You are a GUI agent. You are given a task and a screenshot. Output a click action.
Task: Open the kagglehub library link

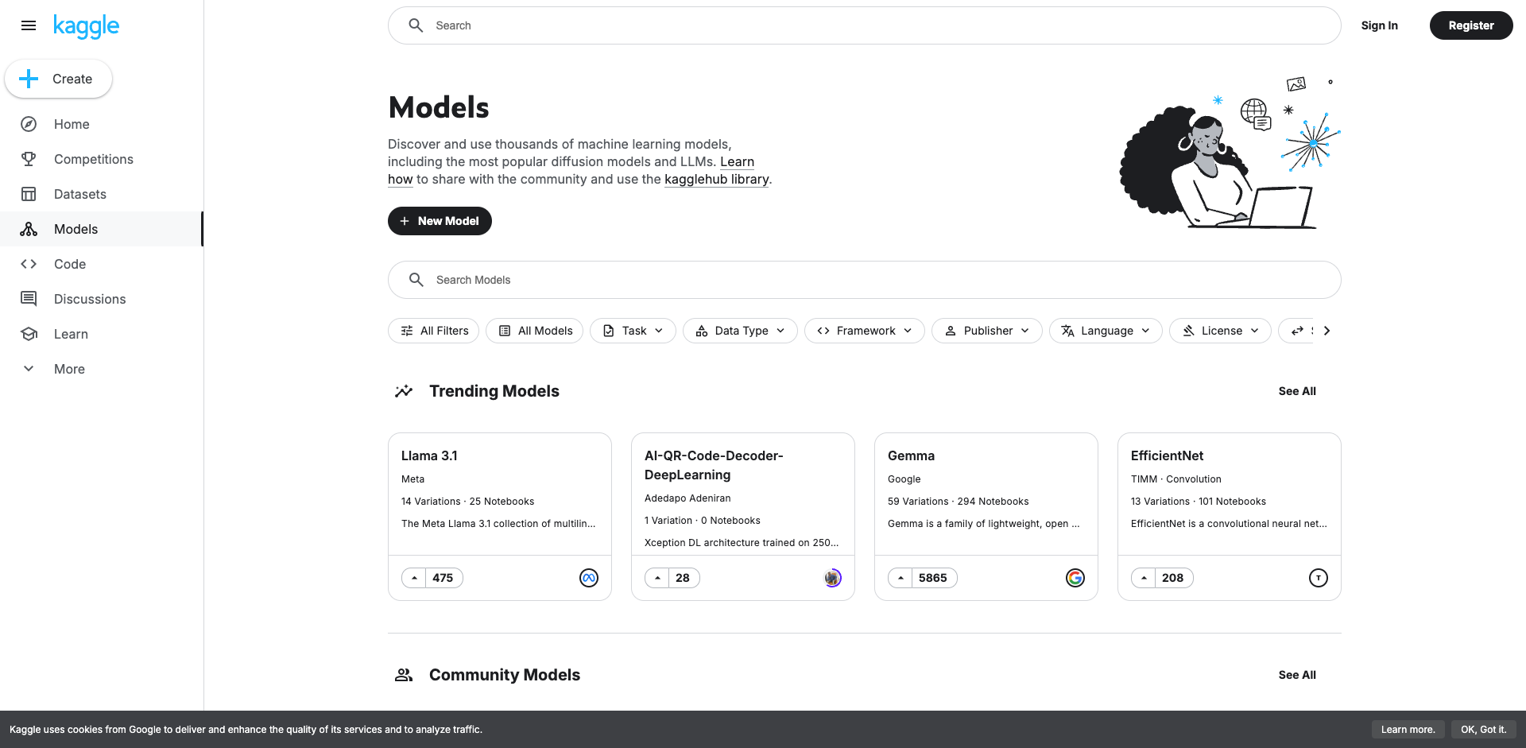716,179
